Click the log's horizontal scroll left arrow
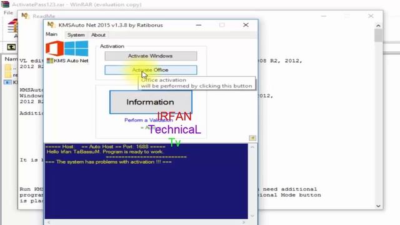The width and height of the screenshot is (400, 225). tap(49, 222)
